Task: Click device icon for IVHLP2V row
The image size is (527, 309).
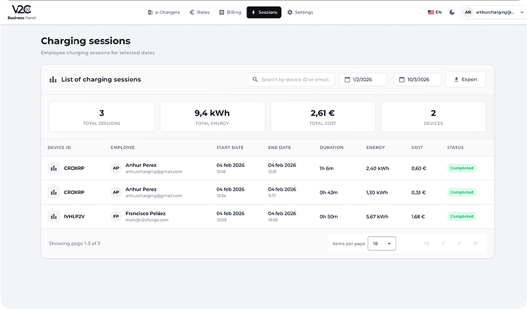Action: [53, 216]
